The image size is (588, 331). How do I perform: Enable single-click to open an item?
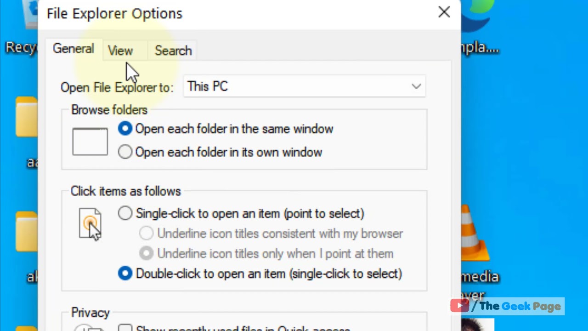(125, 213)
